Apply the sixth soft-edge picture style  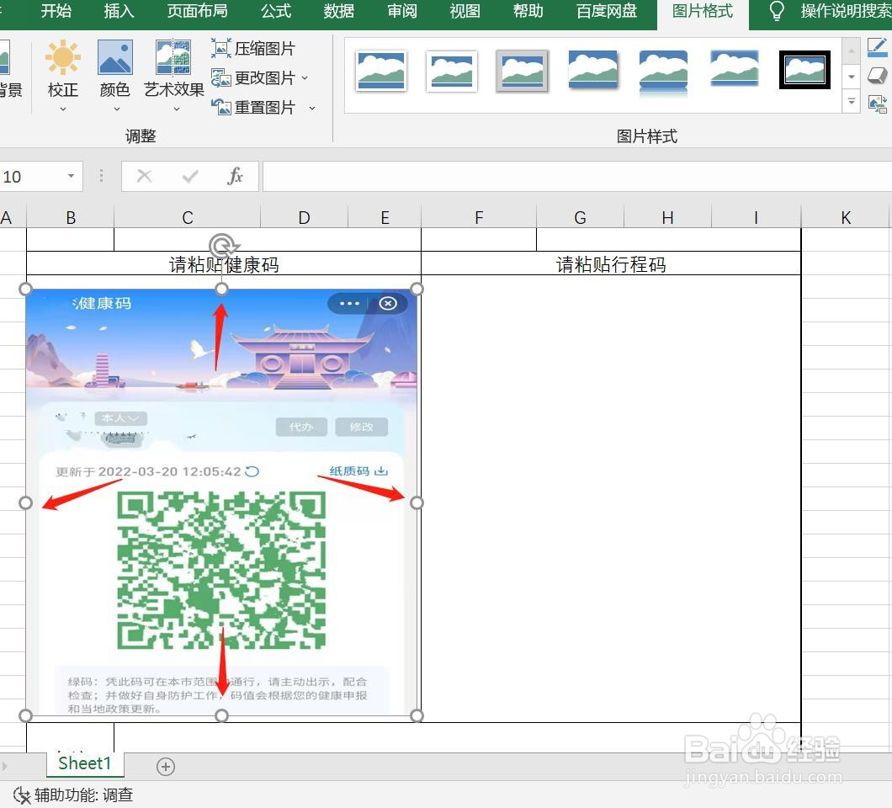coord(735,68)
